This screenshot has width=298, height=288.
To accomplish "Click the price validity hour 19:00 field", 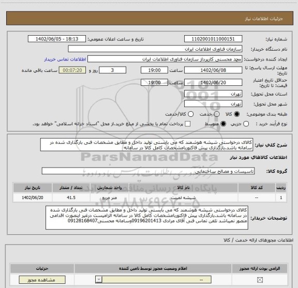I will pyautogui.click(x=154, y=82).
